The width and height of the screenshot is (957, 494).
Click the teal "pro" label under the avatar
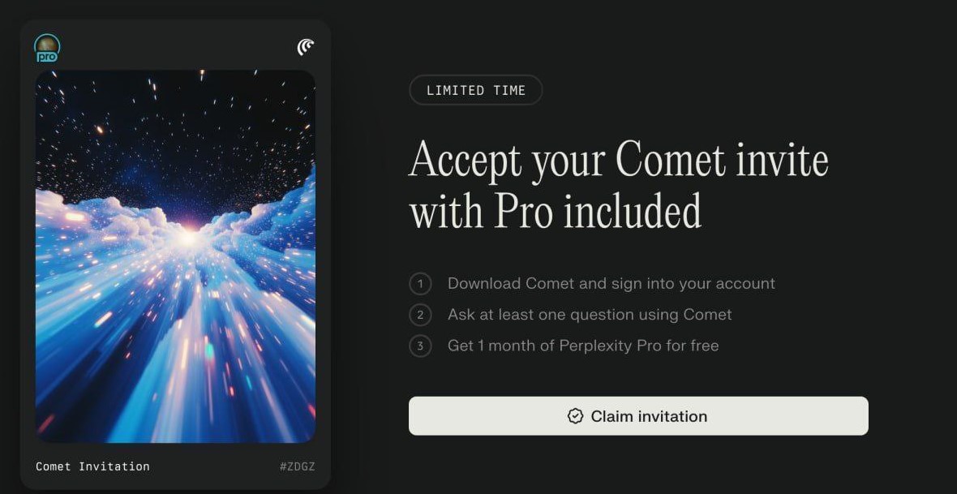(x=47, y=57)
